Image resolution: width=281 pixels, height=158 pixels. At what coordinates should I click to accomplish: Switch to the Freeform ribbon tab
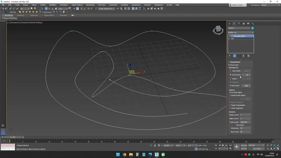tap(21, 15)
